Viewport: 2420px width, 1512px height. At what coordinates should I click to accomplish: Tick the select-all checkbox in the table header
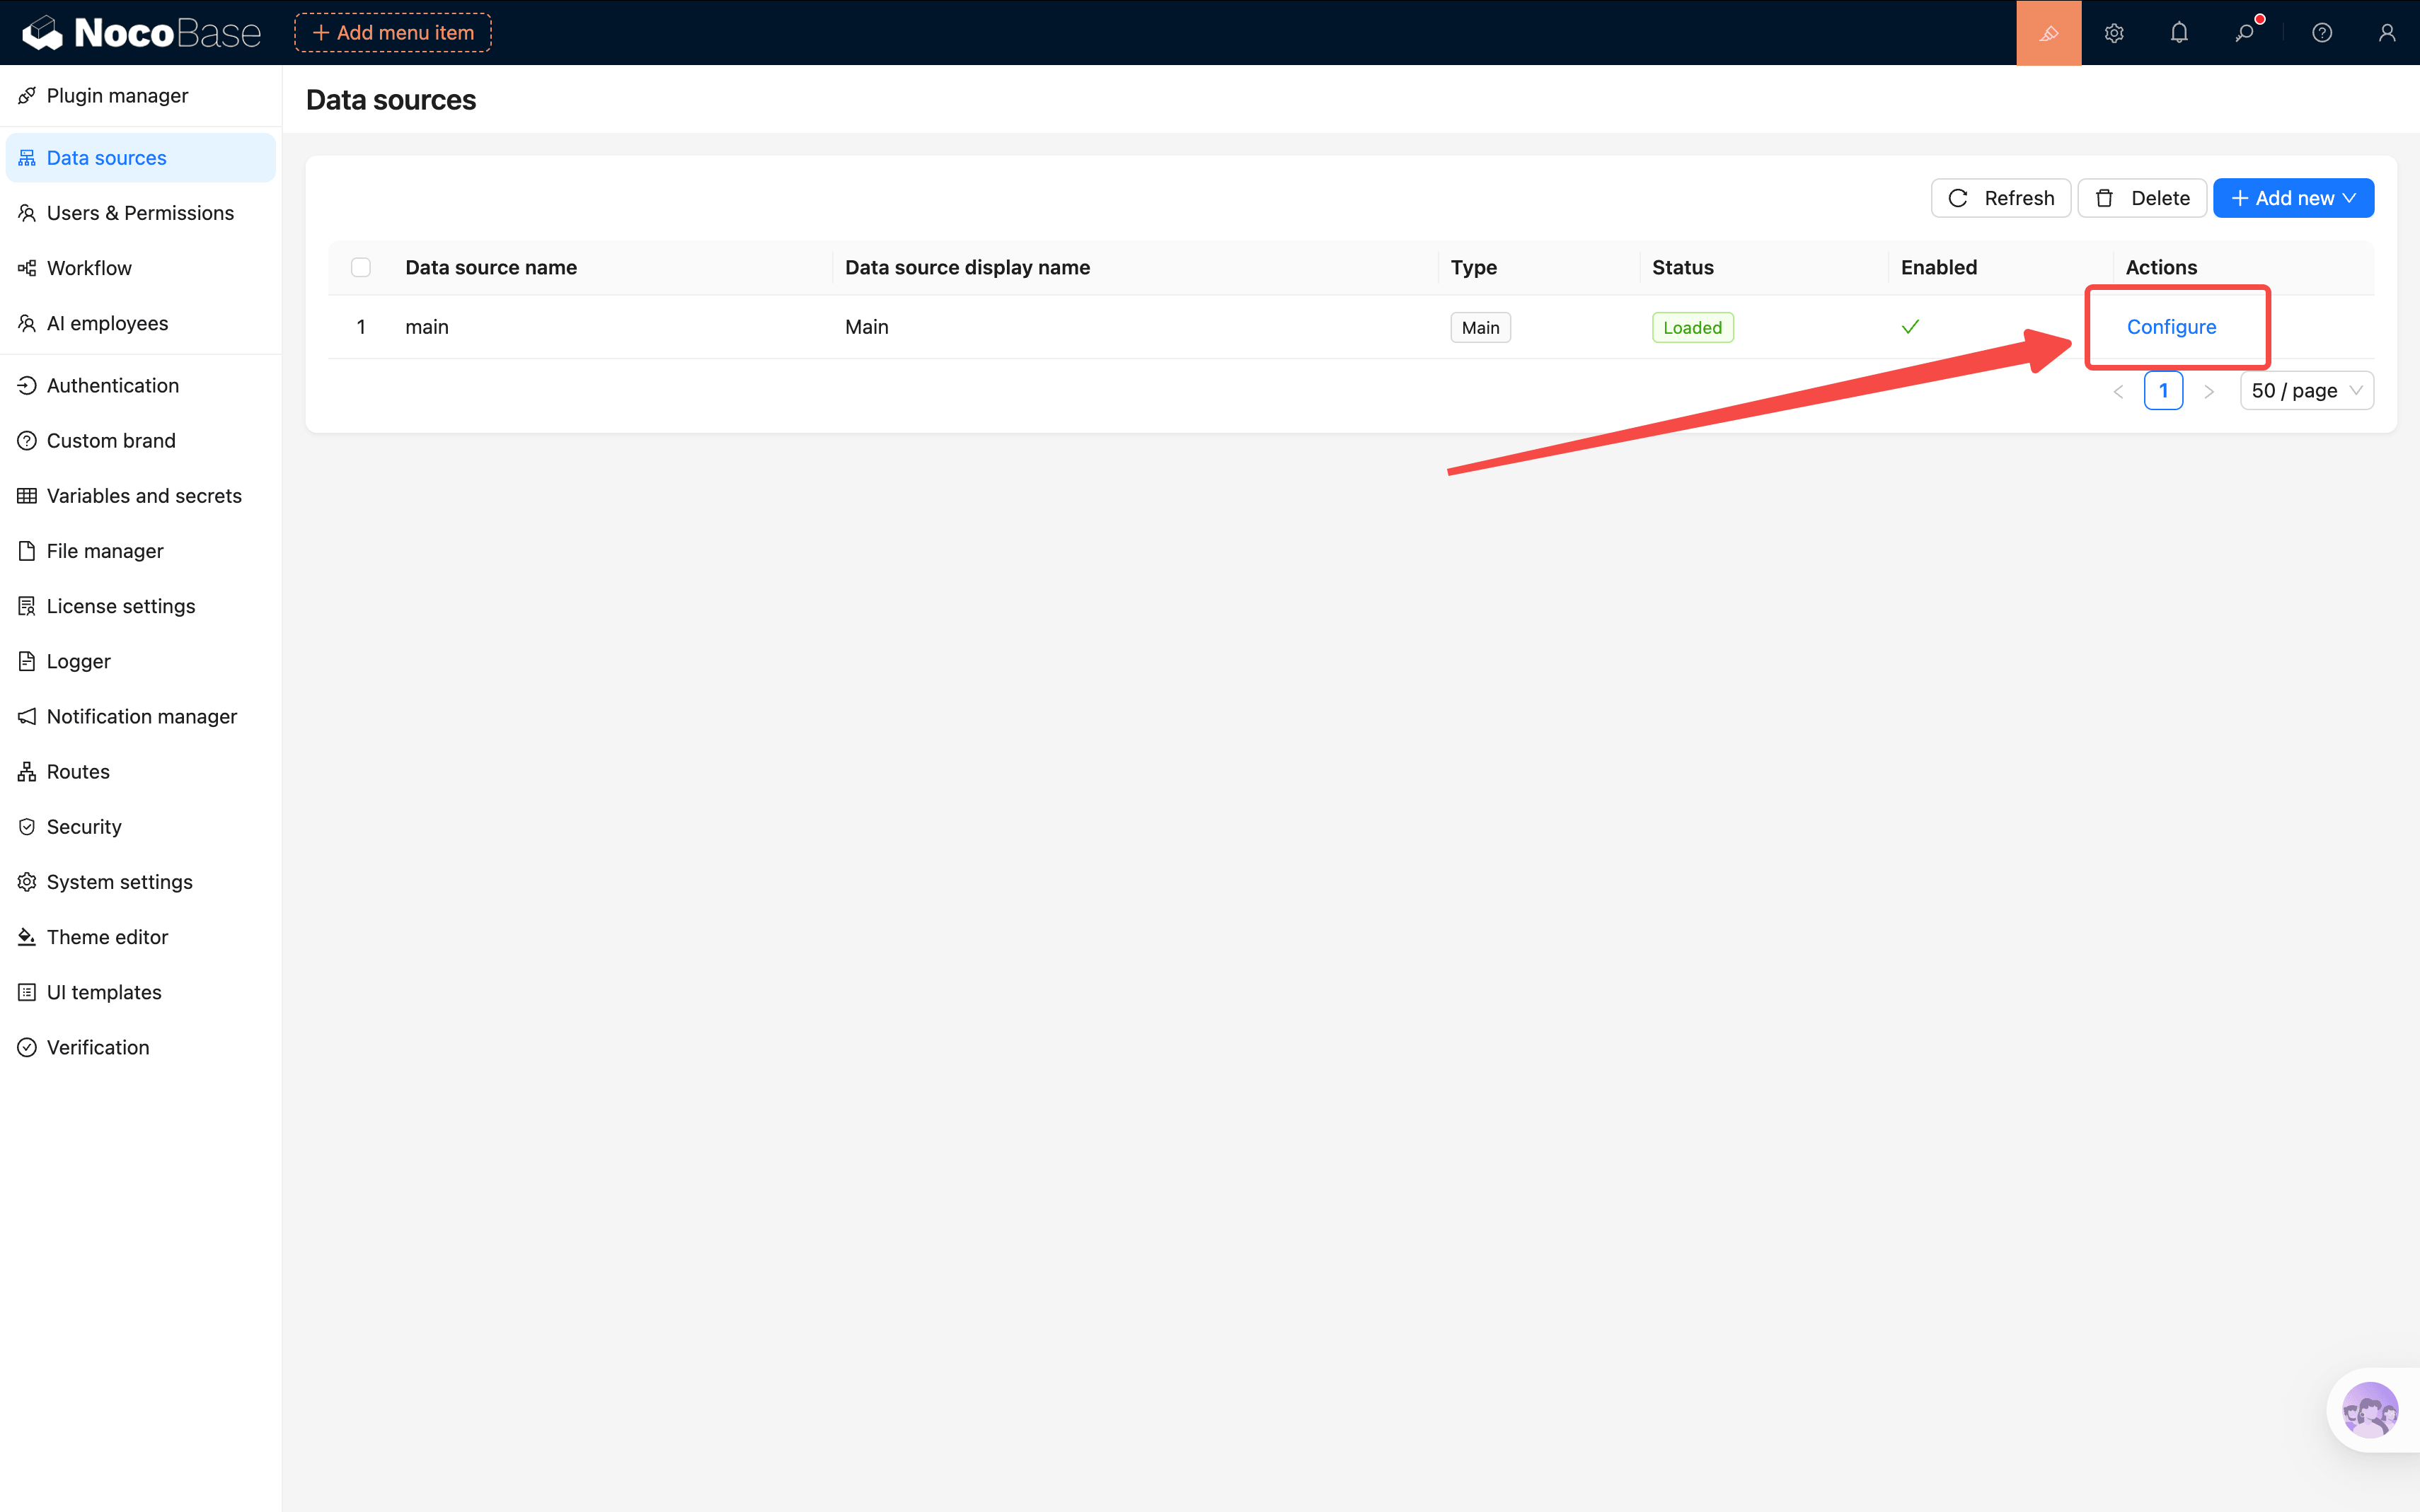[361, 267]
